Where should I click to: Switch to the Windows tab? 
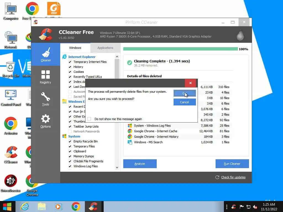pos(75,48)
